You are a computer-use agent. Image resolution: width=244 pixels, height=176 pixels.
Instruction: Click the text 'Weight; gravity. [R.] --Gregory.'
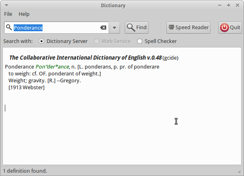45,81
